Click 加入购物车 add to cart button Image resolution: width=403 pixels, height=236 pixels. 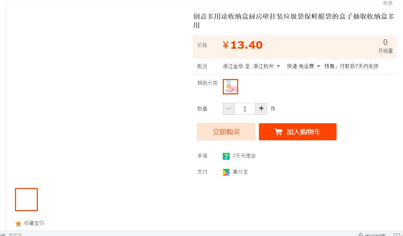pyautogui.click(x=298, y=132)
